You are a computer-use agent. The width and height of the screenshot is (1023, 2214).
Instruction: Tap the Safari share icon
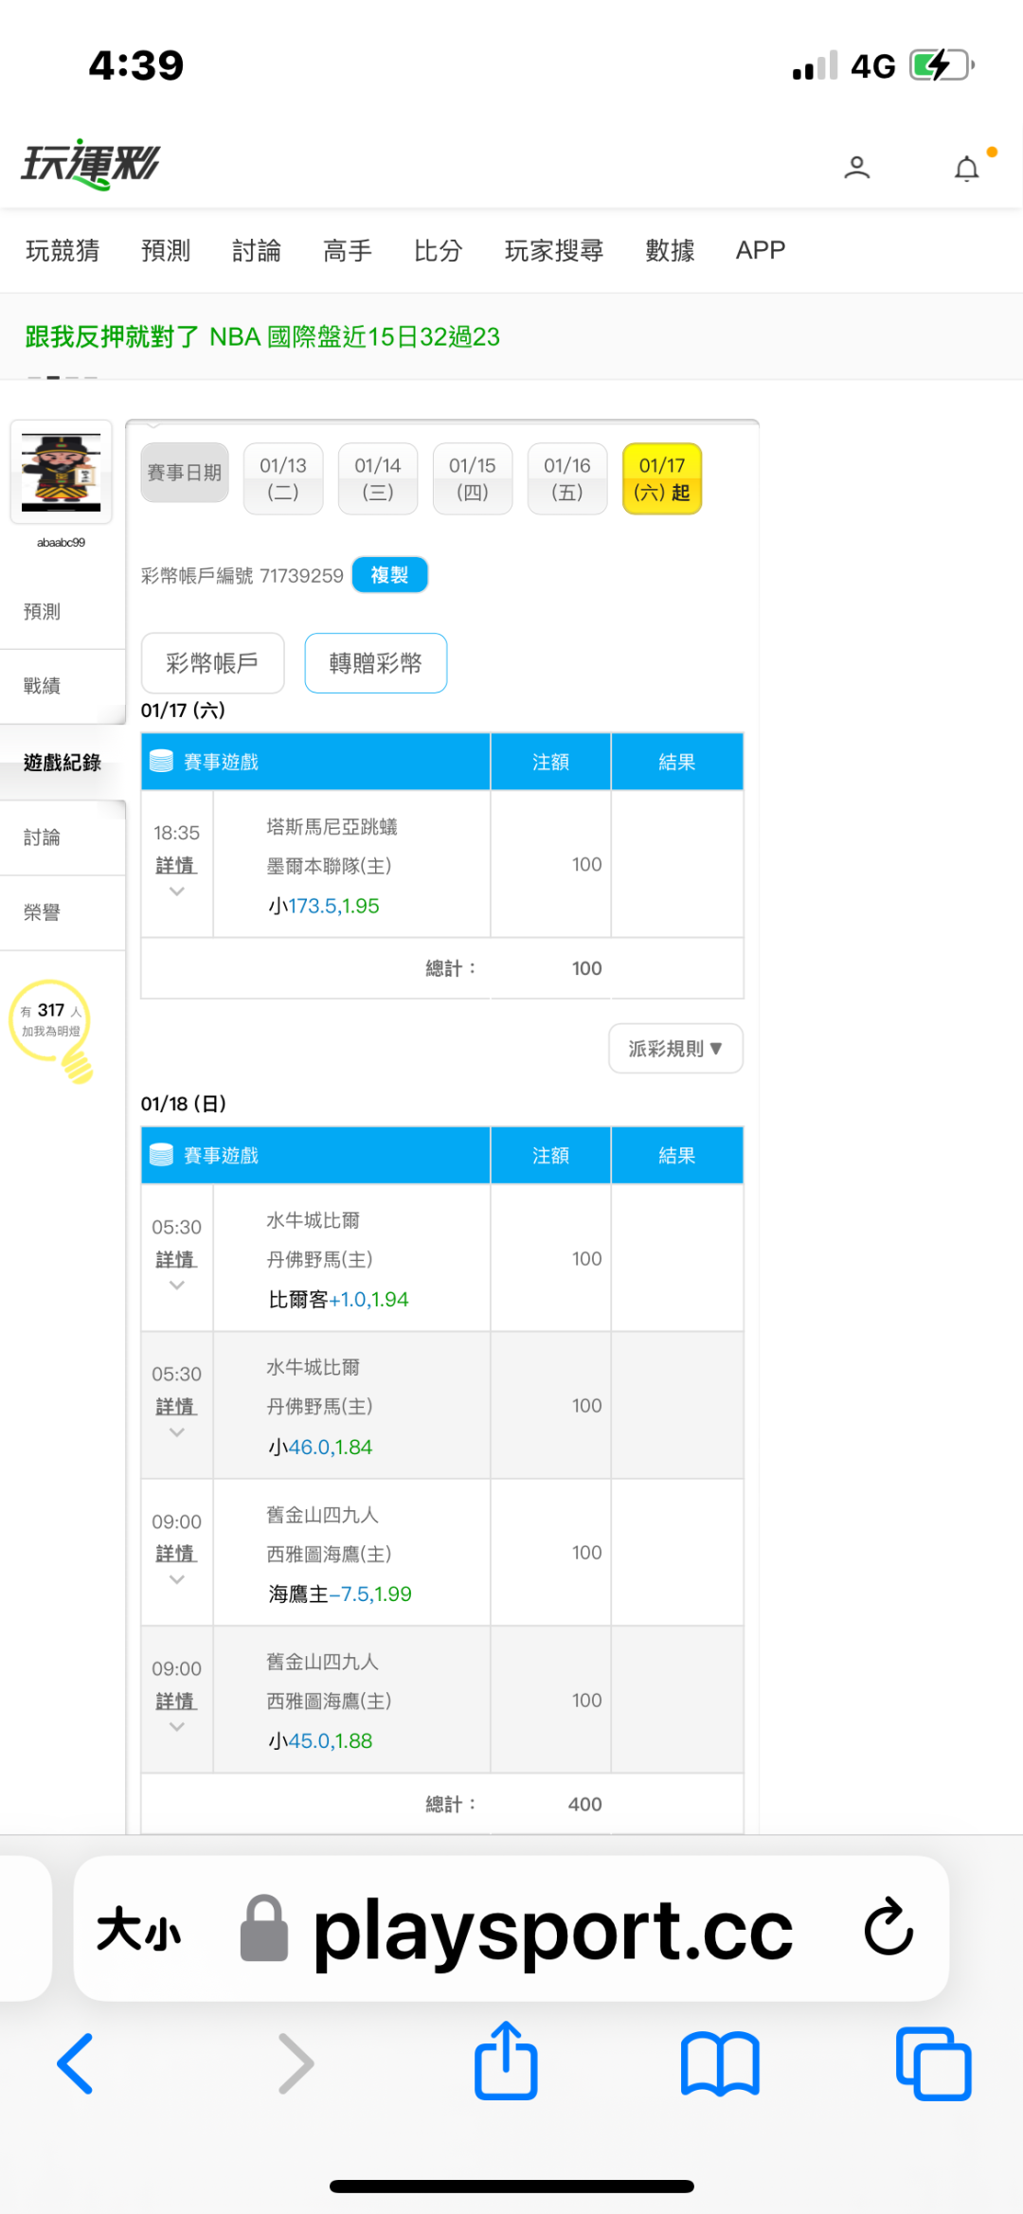pos(506,2061)
